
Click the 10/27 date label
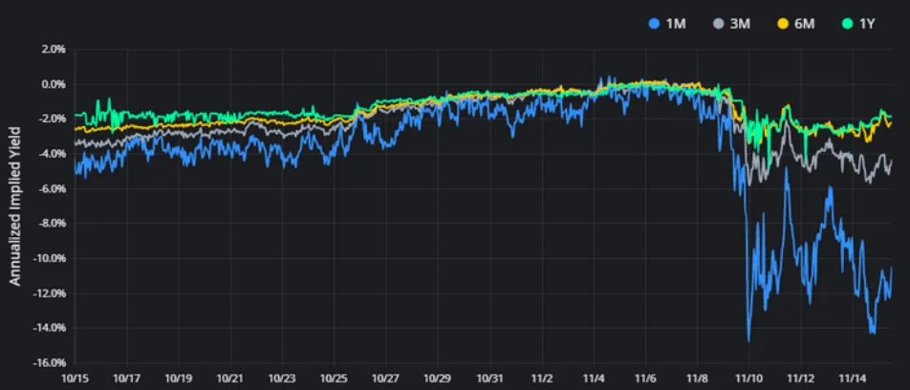coord(386,378)
